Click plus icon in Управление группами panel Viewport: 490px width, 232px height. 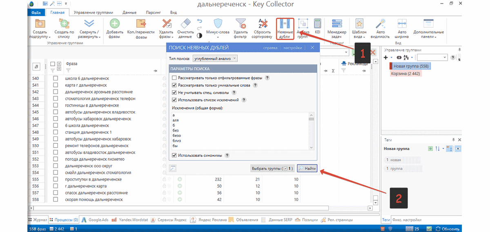click(386, 58)
